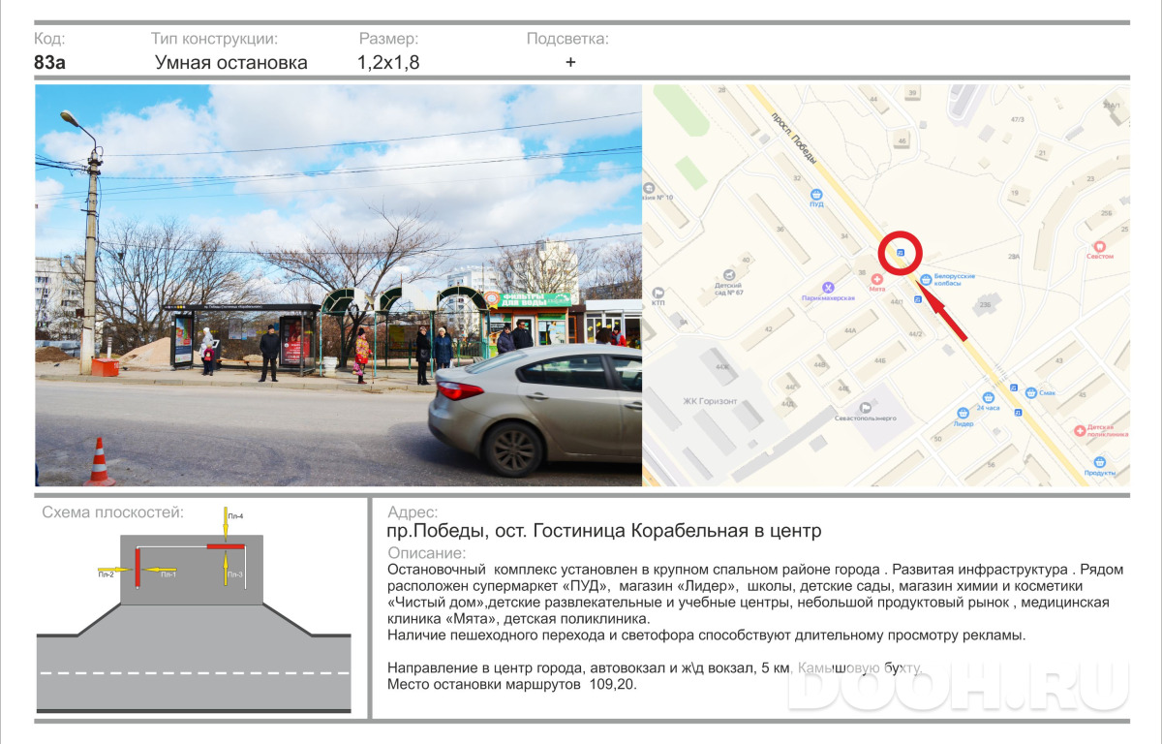Click the Описание: label

tap(427, 553)
